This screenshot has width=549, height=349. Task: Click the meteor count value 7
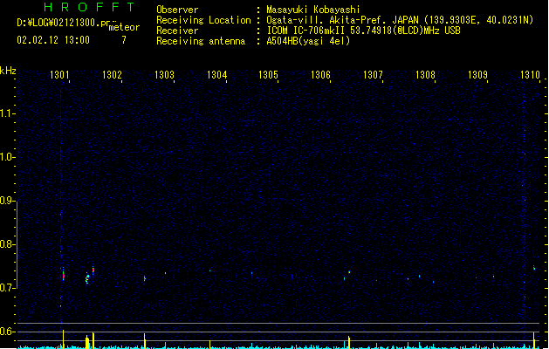click(x=124, y=40)
